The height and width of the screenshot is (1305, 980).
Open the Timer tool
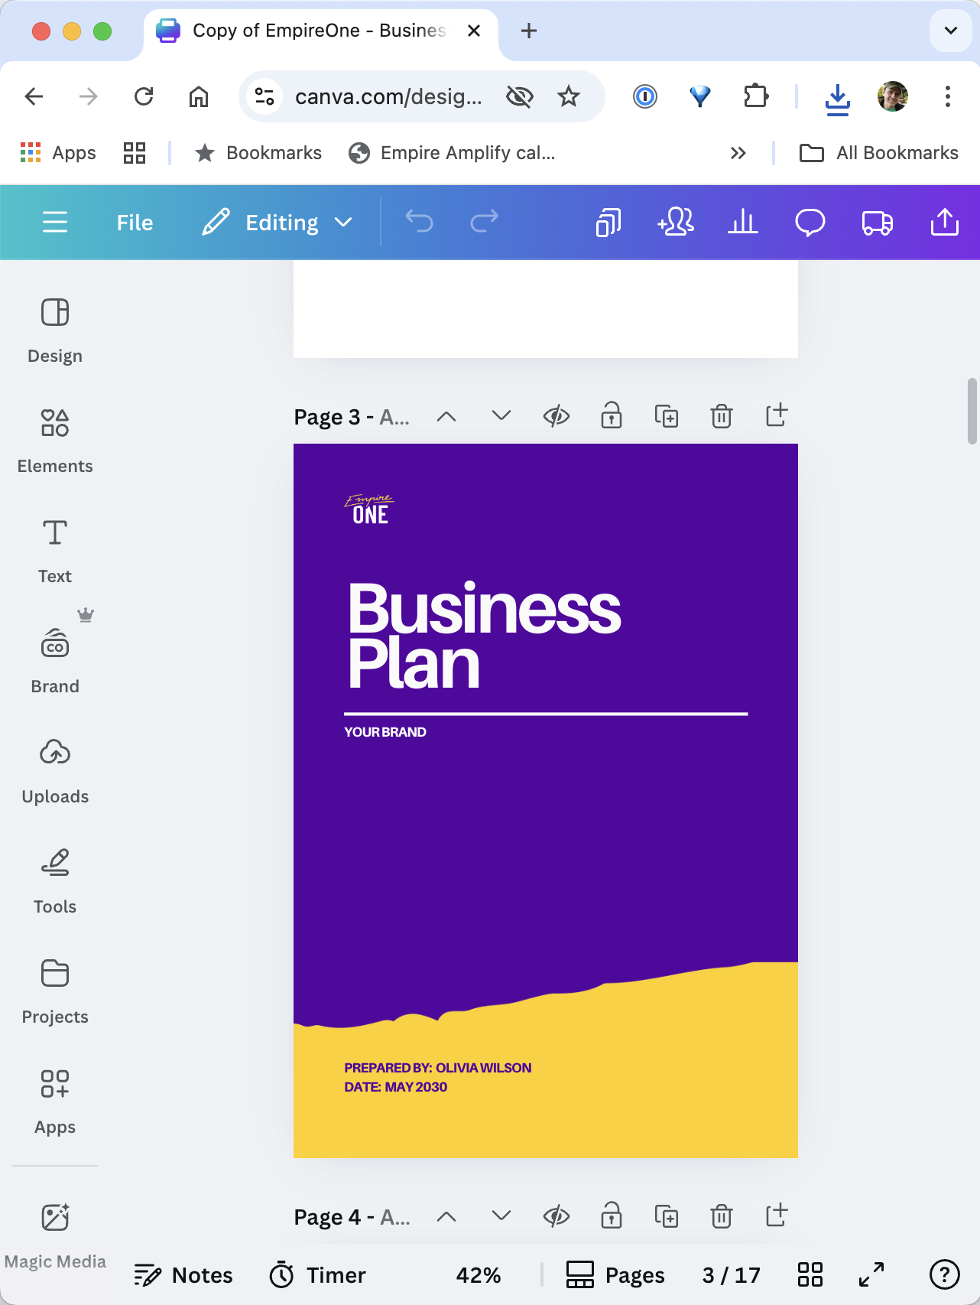[x=318, y=1274]
